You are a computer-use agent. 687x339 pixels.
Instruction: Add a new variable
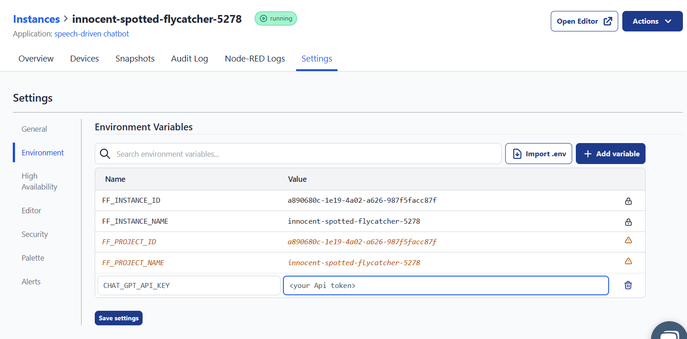(x=610, y=154)
